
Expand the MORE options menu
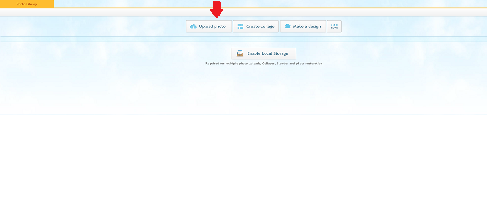334,27
